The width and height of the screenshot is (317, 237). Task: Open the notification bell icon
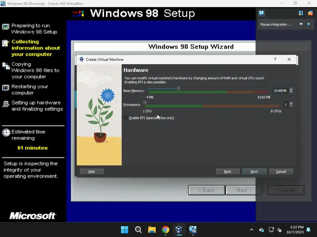(x=309, y=230)
